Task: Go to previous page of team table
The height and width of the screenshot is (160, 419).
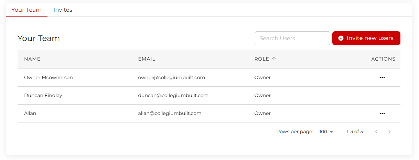Action: [376, 132]
